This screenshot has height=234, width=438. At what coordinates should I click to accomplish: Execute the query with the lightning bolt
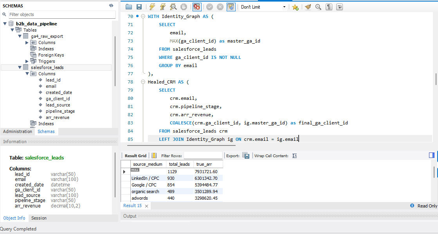click(x=152, y=7)
